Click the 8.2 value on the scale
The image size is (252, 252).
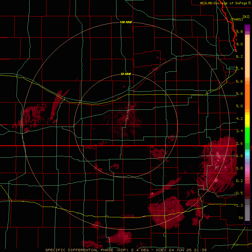coord(239,56)
